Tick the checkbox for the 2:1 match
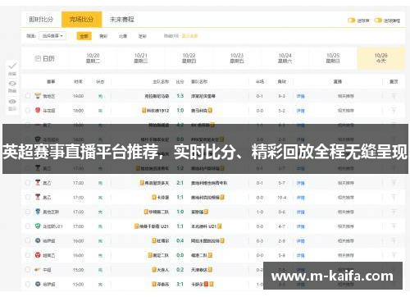410x297 pixels. (x=28, y=183)
